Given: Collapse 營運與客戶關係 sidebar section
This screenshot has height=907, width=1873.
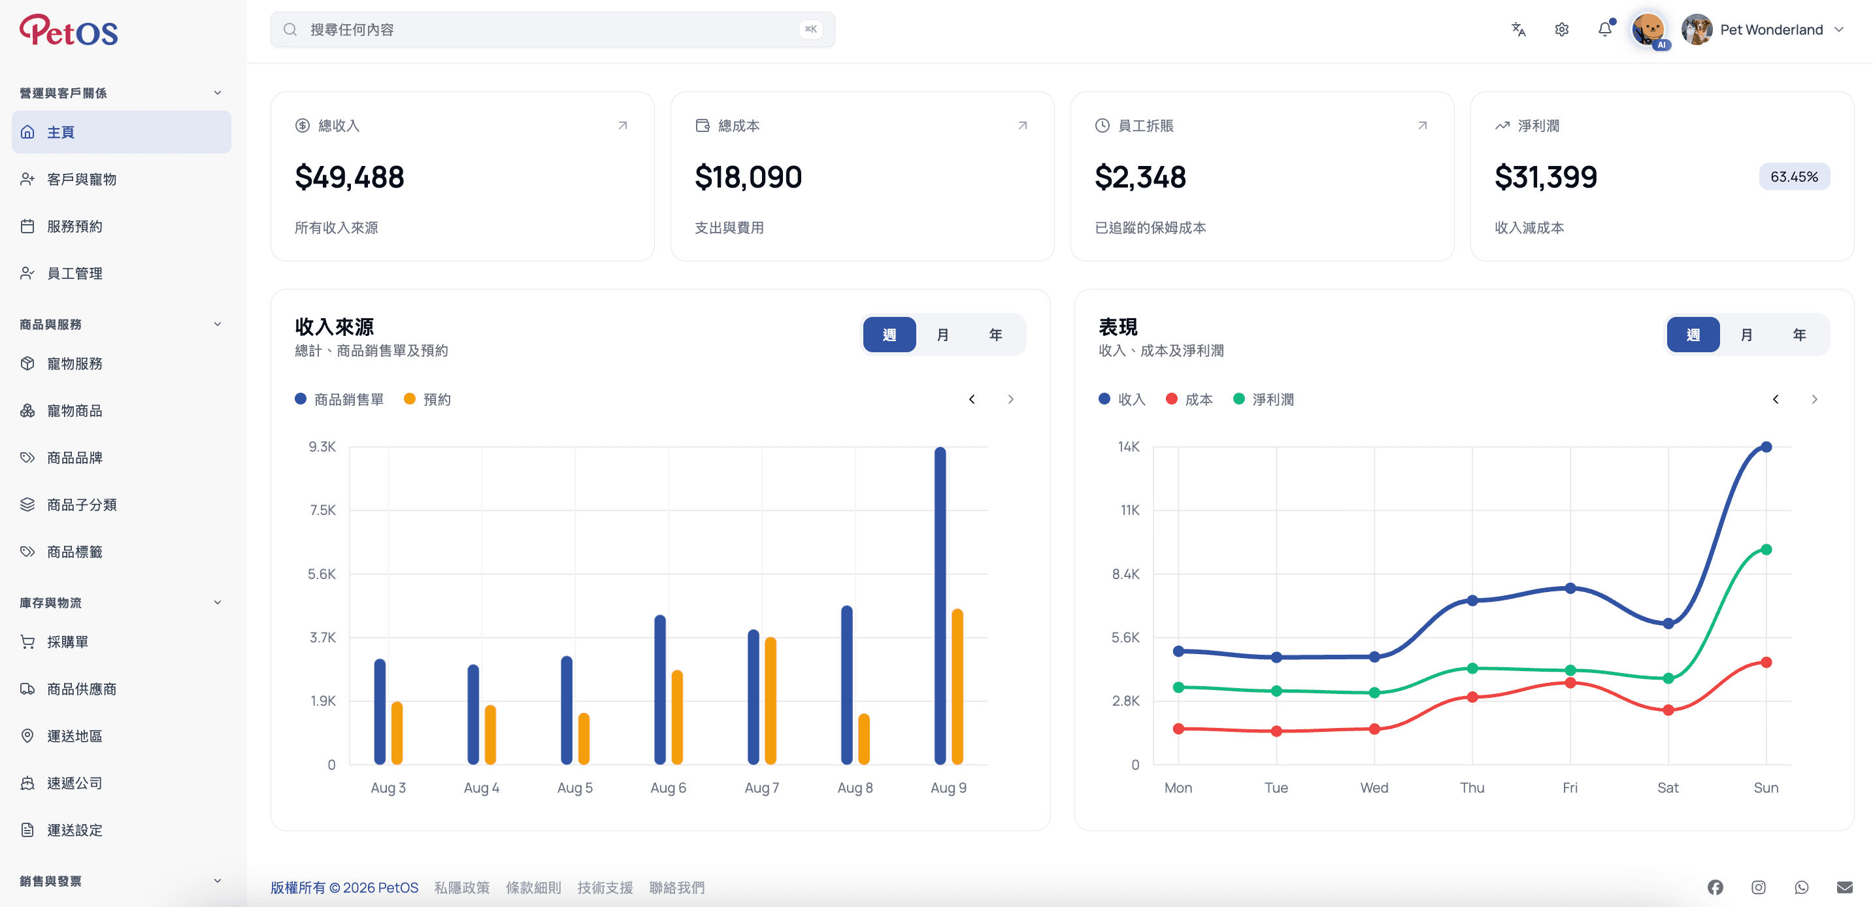Looking at the screenshot, I should 217,93.
